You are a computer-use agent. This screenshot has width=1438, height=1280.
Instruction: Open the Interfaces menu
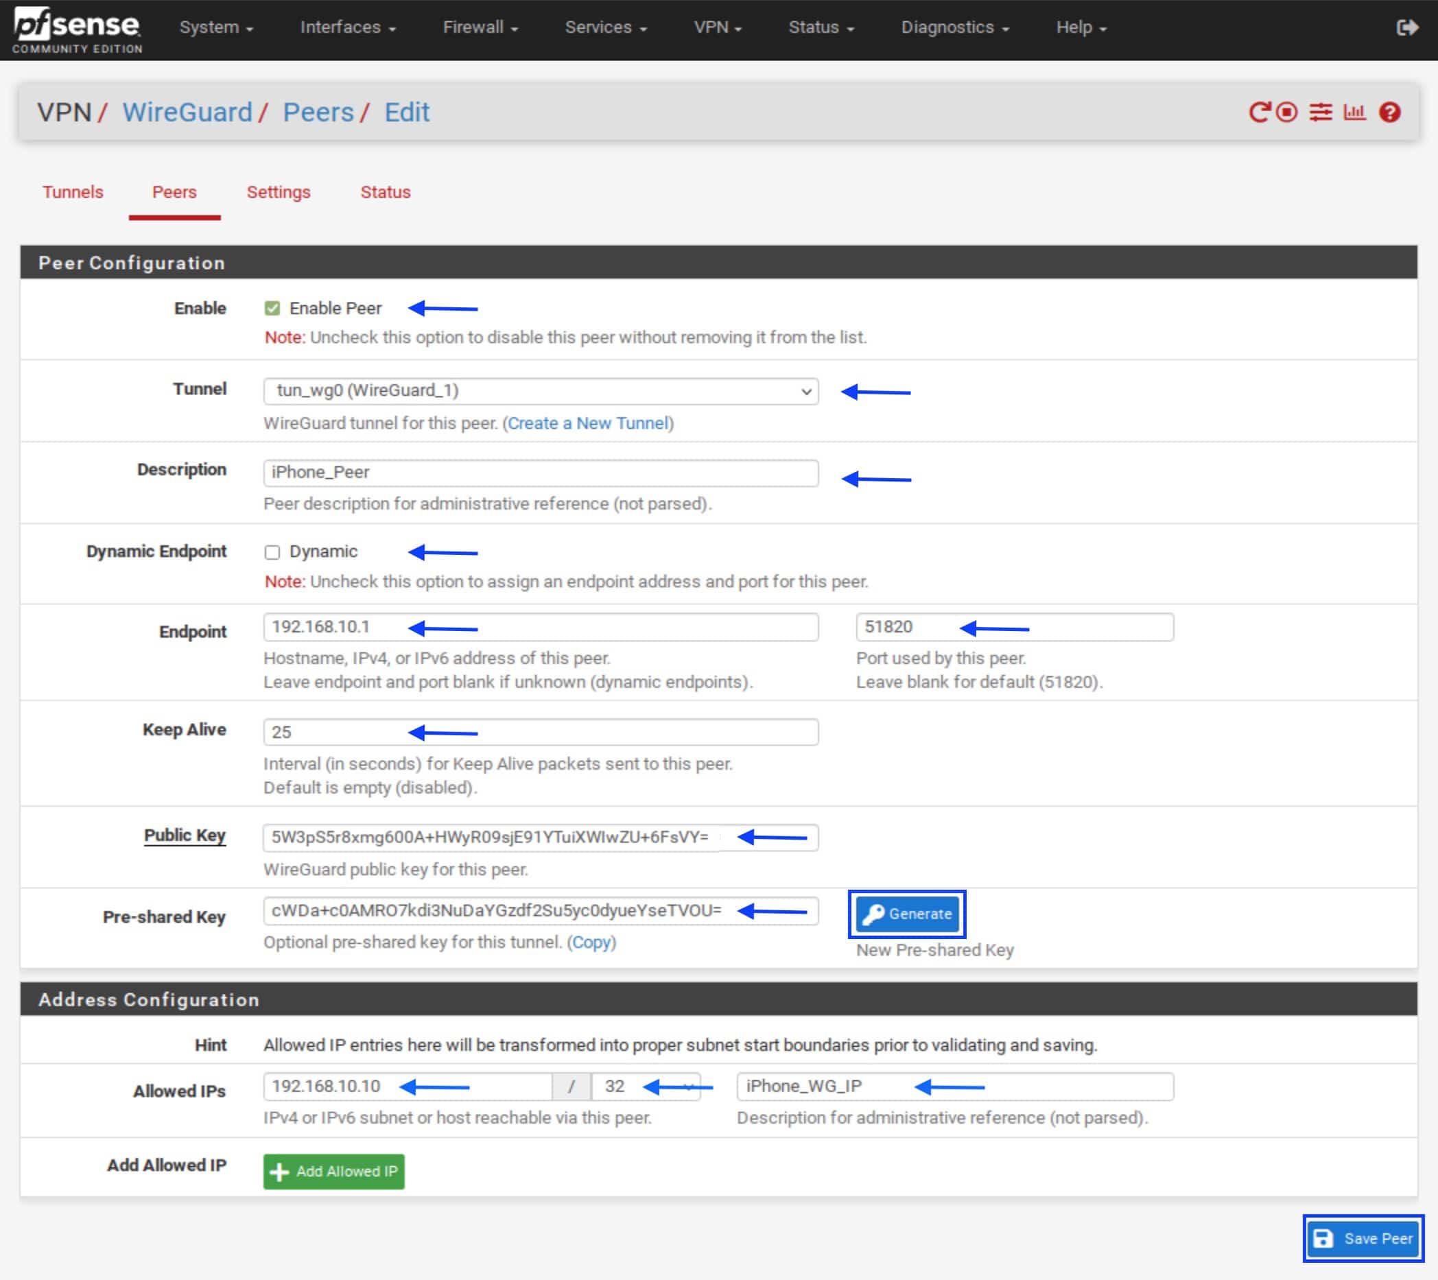[348, 27]
